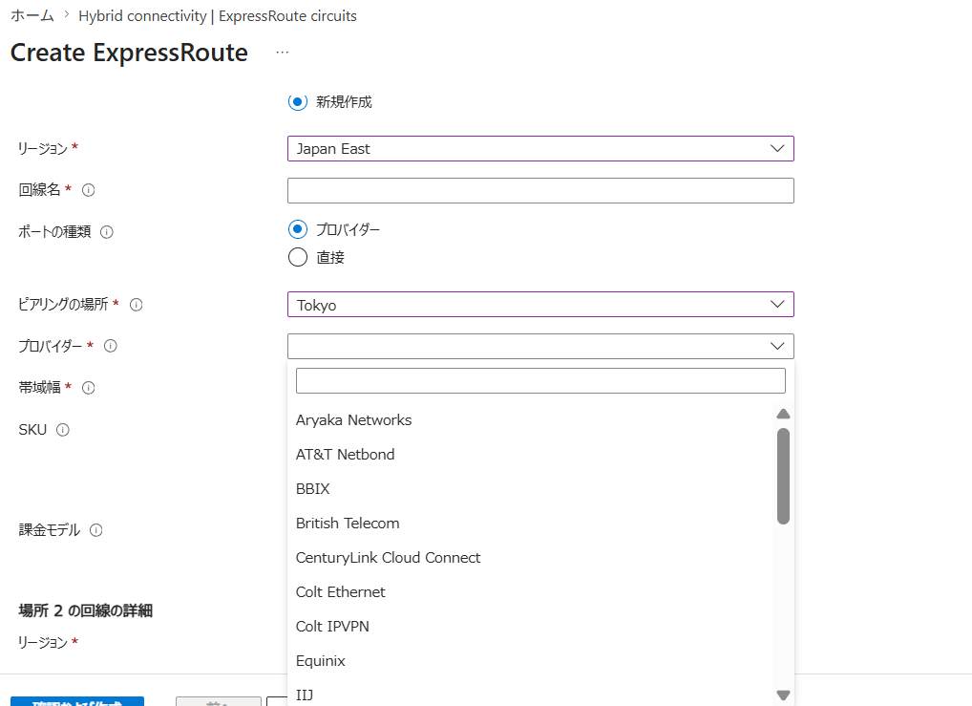Click info icon beside プロバイダー field label
Screen dimensions: 972x706
click(111, 346)
